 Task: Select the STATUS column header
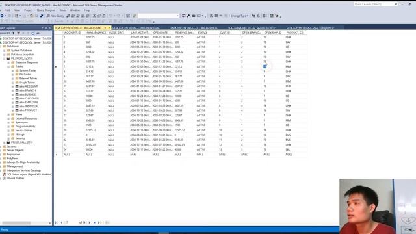coord(207,32)
